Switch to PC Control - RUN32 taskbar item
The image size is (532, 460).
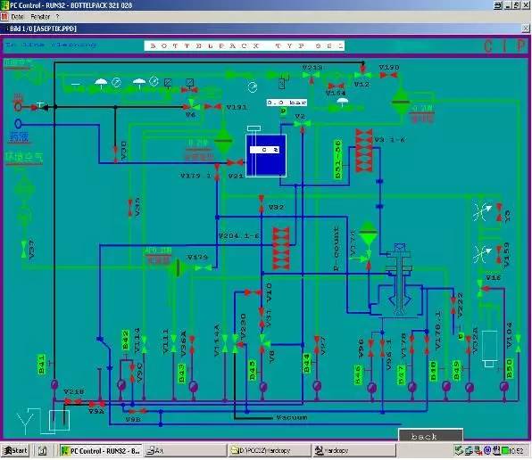(101, 451)
